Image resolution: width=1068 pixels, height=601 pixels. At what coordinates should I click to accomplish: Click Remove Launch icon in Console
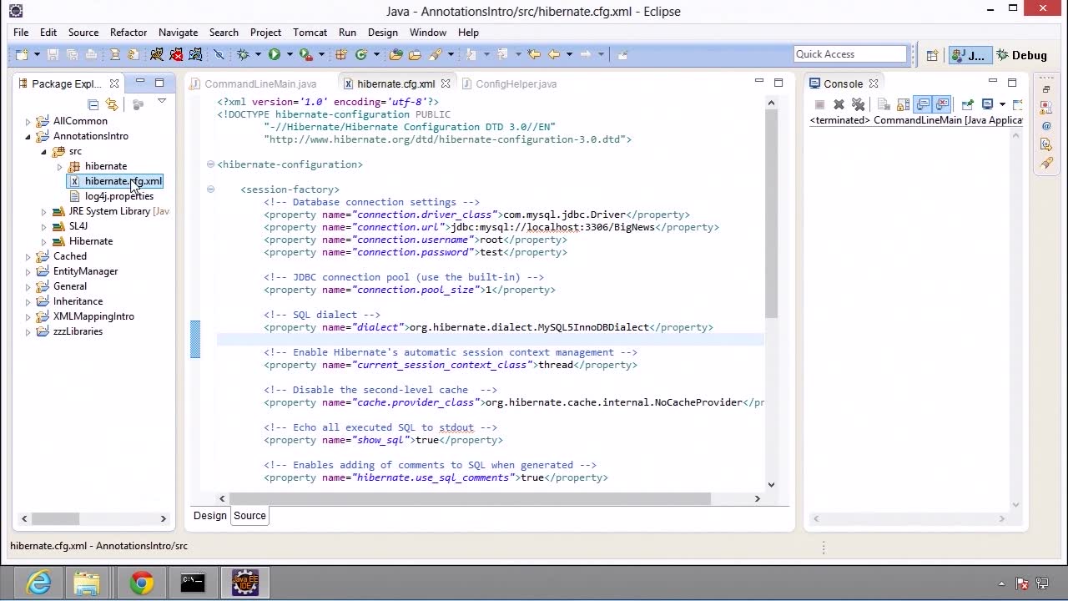[839, 104]
